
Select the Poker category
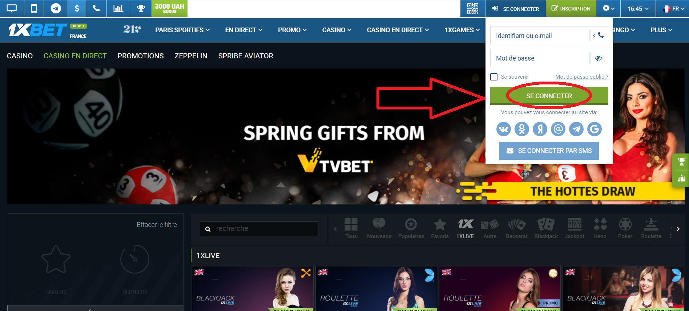point(625,228)
